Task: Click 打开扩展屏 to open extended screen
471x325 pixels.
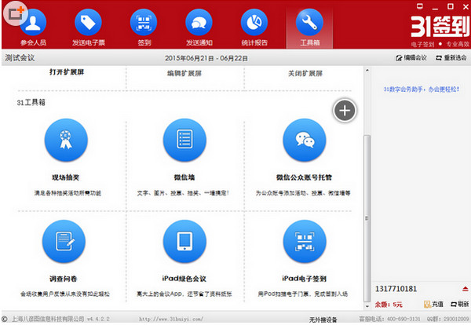Action: point(66,73)
